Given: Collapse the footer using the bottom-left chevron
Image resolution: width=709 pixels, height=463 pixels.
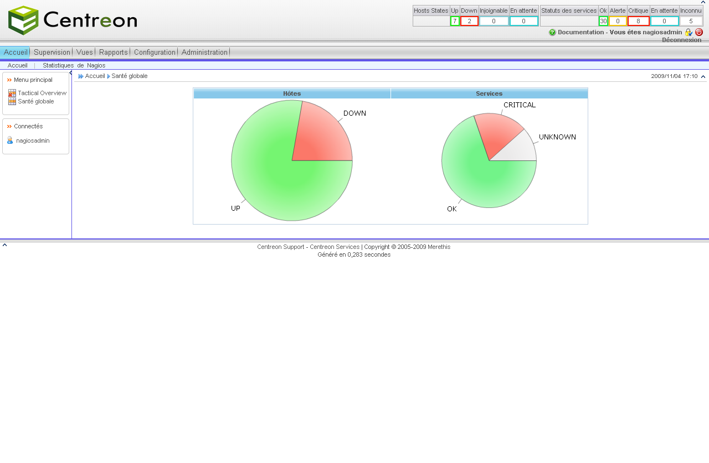Looking at the screenshot, I should coord(4,244).
